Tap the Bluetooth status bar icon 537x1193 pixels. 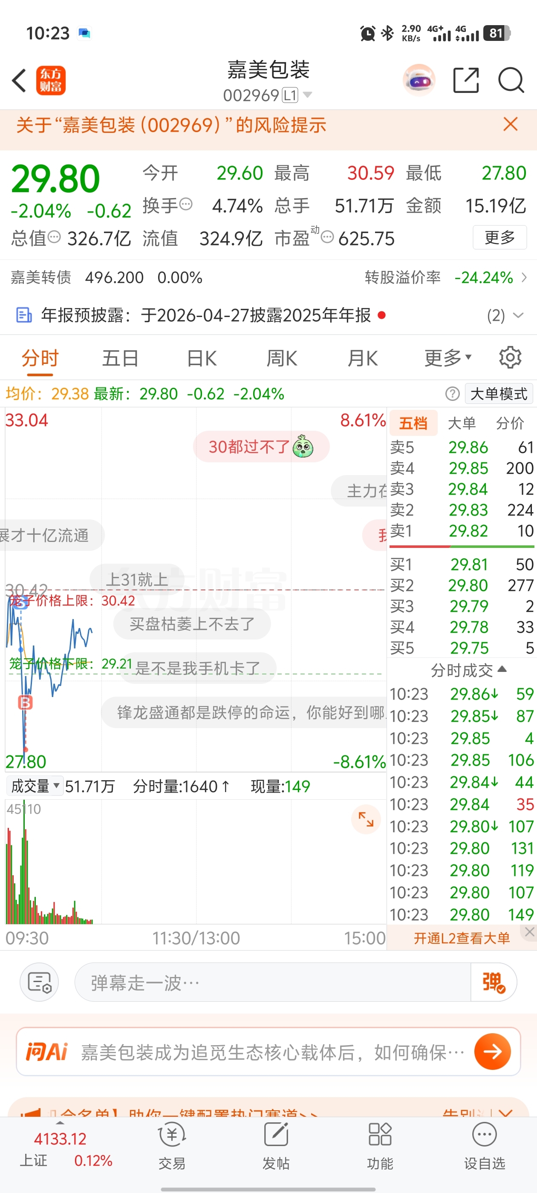point(387,33)
